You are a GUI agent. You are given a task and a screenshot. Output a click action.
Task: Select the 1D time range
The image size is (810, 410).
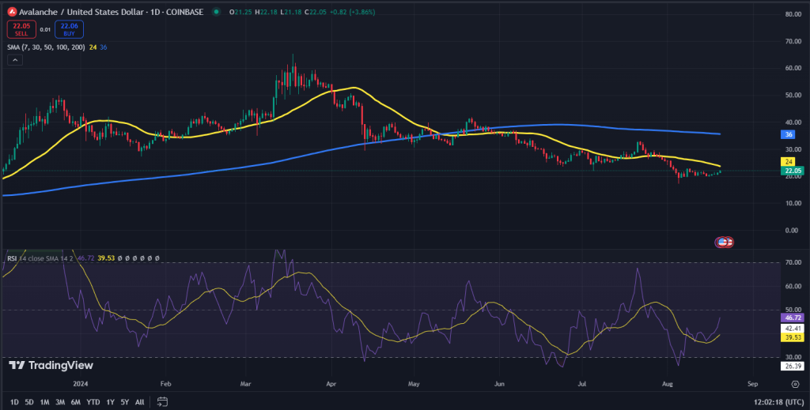(13, 401)
